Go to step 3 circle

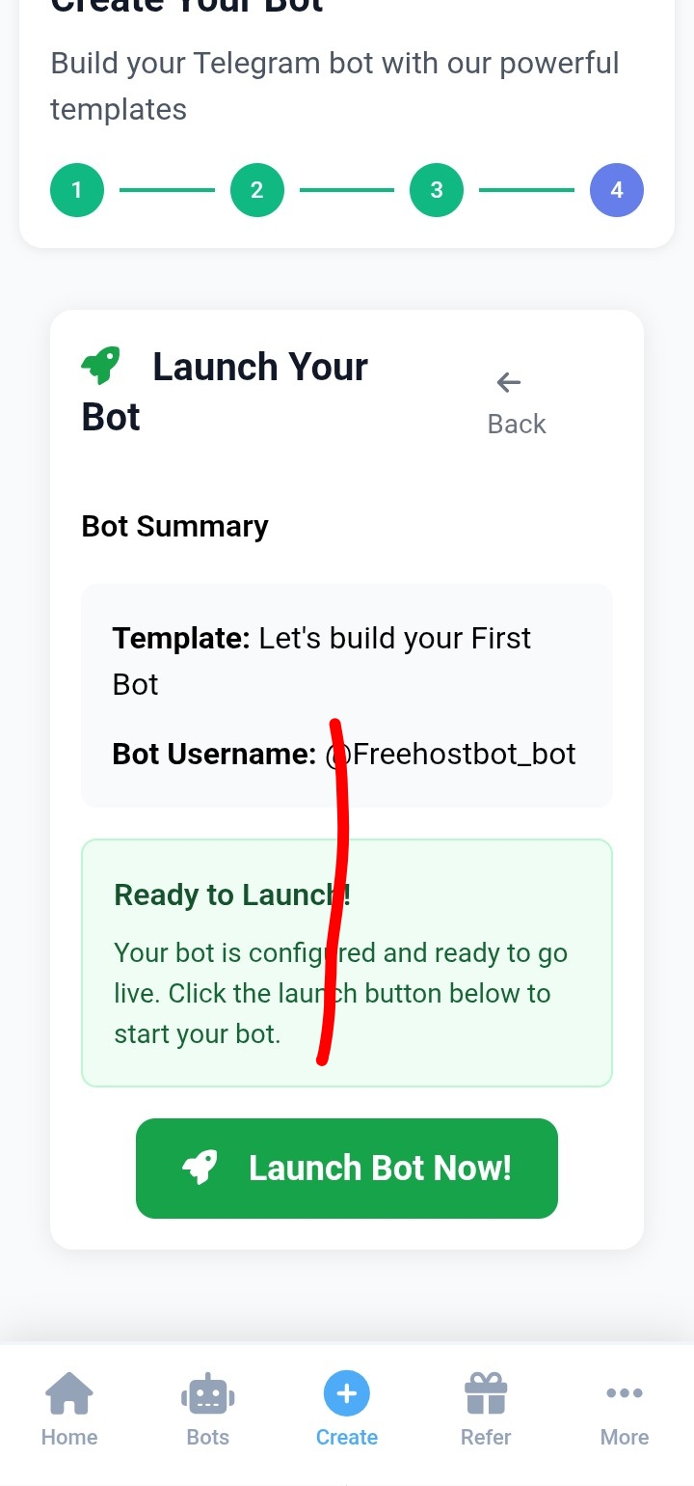[x=437, y=190]
